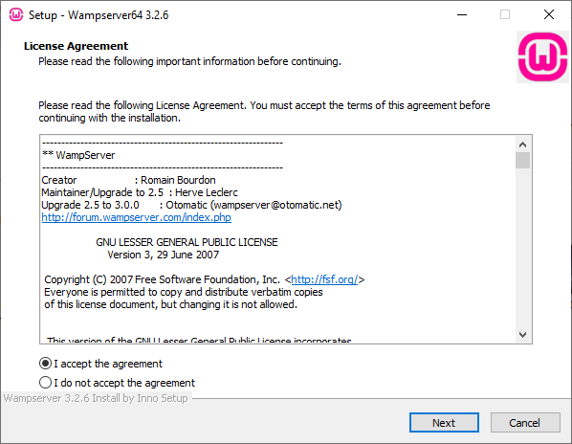The width and height of the screenshot is (572, 444).
Task: Click 'Wampserver 3.2.6 Install by Inno Setup' label
Action: (x=96, y=398)
